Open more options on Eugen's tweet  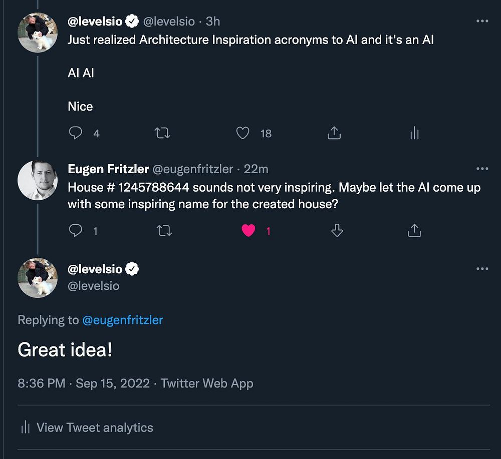point(482,169)
